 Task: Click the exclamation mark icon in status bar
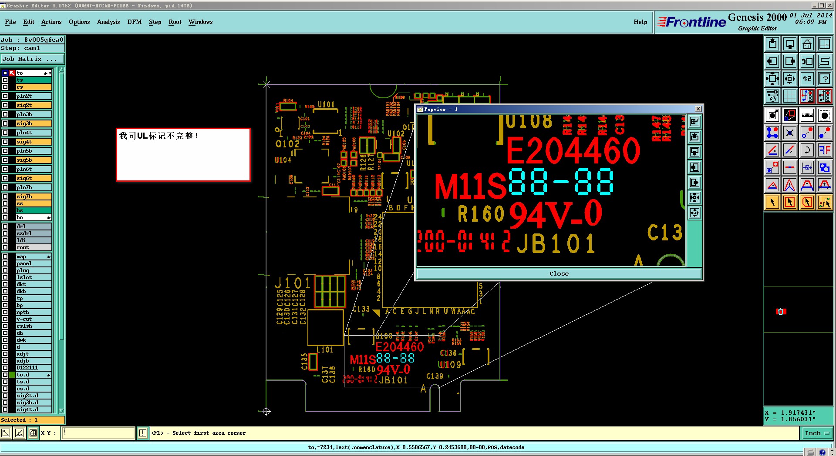[x=143, y=433]
